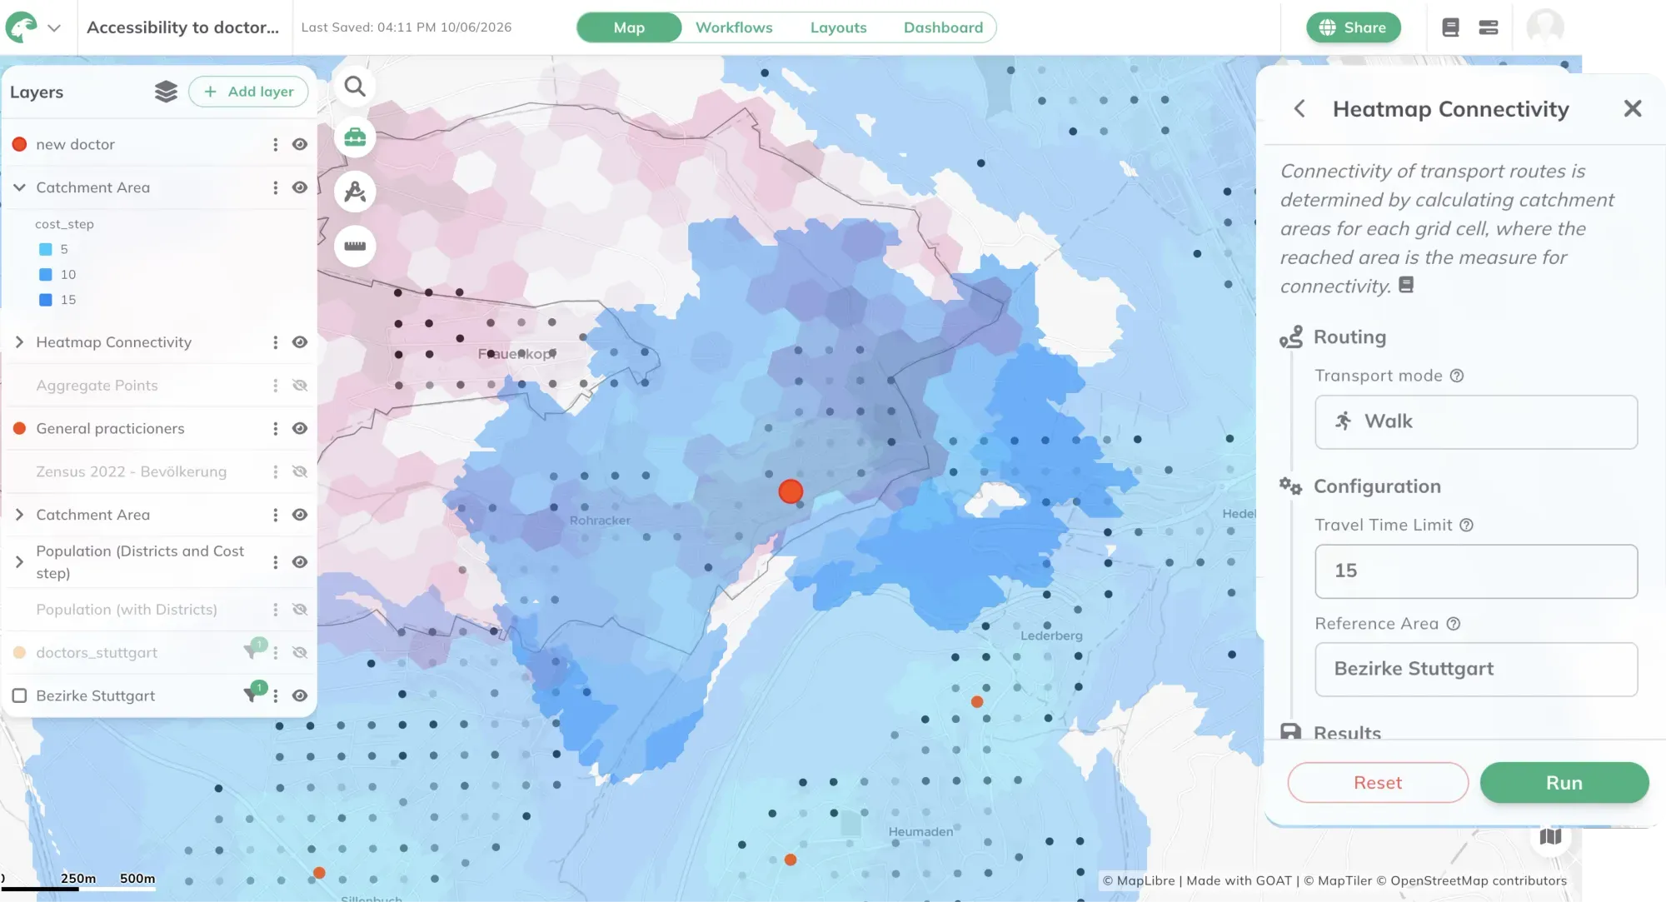Open the basemap selector icon
1666x902 pixels.
(1550, 836)
